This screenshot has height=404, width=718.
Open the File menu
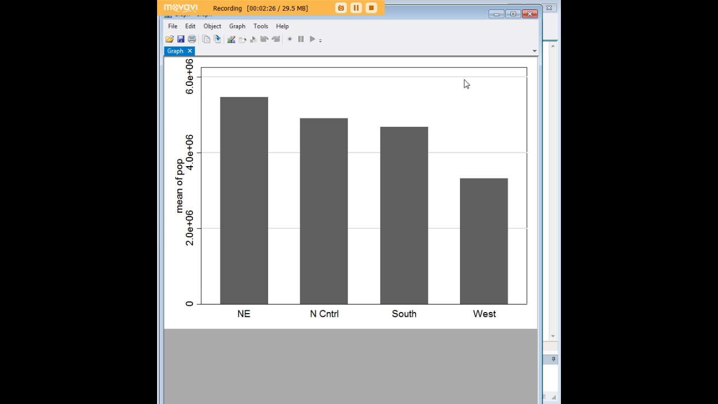point(173,26)
